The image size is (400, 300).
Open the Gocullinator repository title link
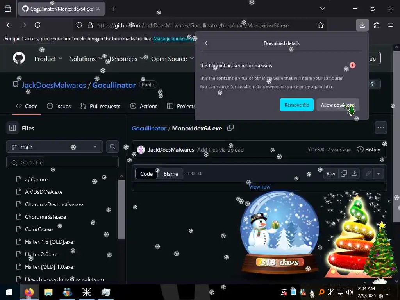point(114,85)
